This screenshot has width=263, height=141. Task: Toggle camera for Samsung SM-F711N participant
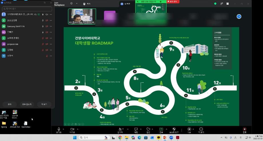pyautogui.click(x=47, y=26)
